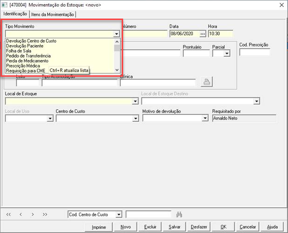Focus the Cod. Prescrição field
The height and width of the screenshot is (233, 288).
[255, 52]
